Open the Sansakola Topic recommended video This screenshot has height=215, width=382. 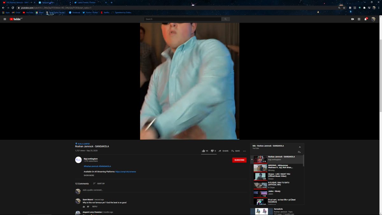tap(277, 211)
